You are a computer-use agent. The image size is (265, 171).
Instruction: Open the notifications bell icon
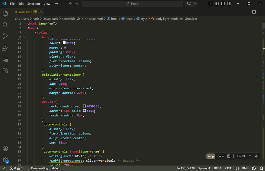(261, 168)
